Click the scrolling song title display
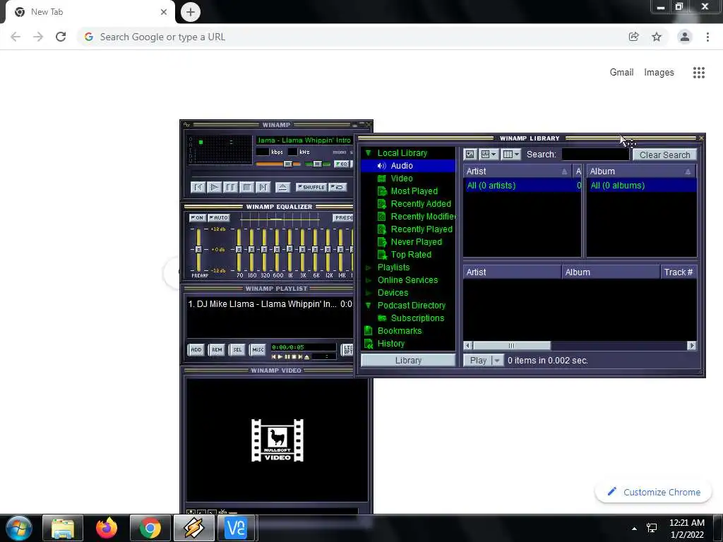The height and width of the screenshot is (542, 723). click(305, 140)
